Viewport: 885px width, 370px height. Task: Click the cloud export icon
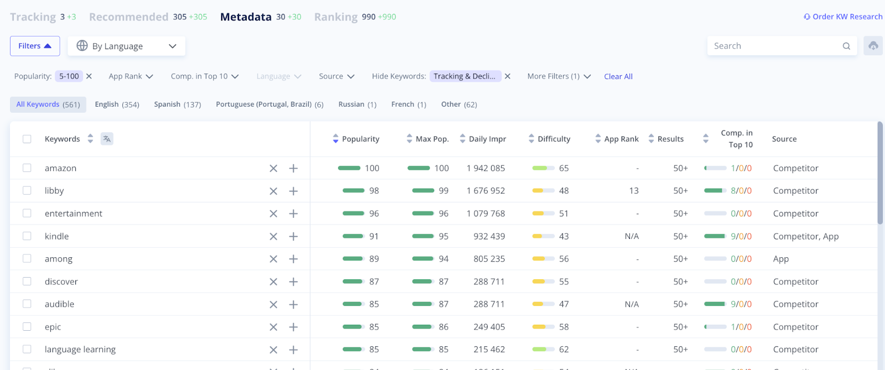pyautogui.click(x=873, y=46)
